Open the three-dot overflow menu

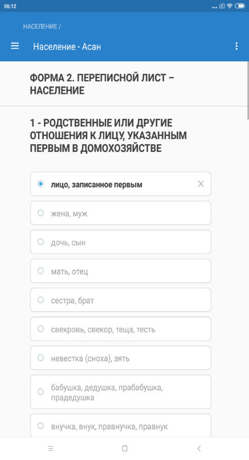pyautogui.click(x=236, y=46)
